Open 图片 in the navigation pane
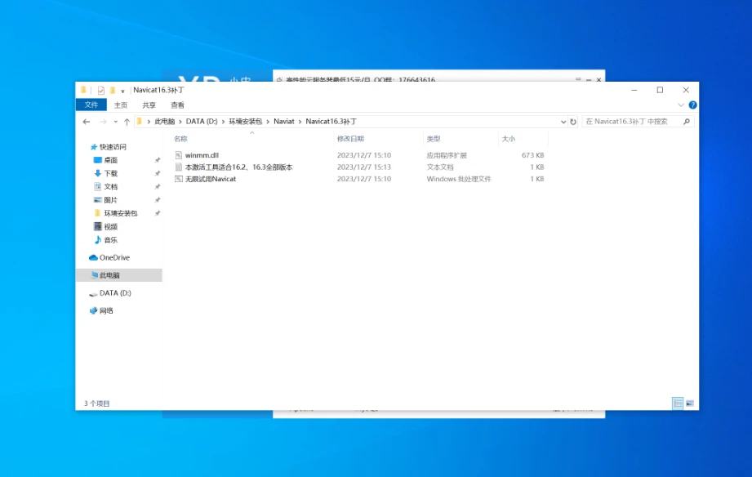 (111, 199)
